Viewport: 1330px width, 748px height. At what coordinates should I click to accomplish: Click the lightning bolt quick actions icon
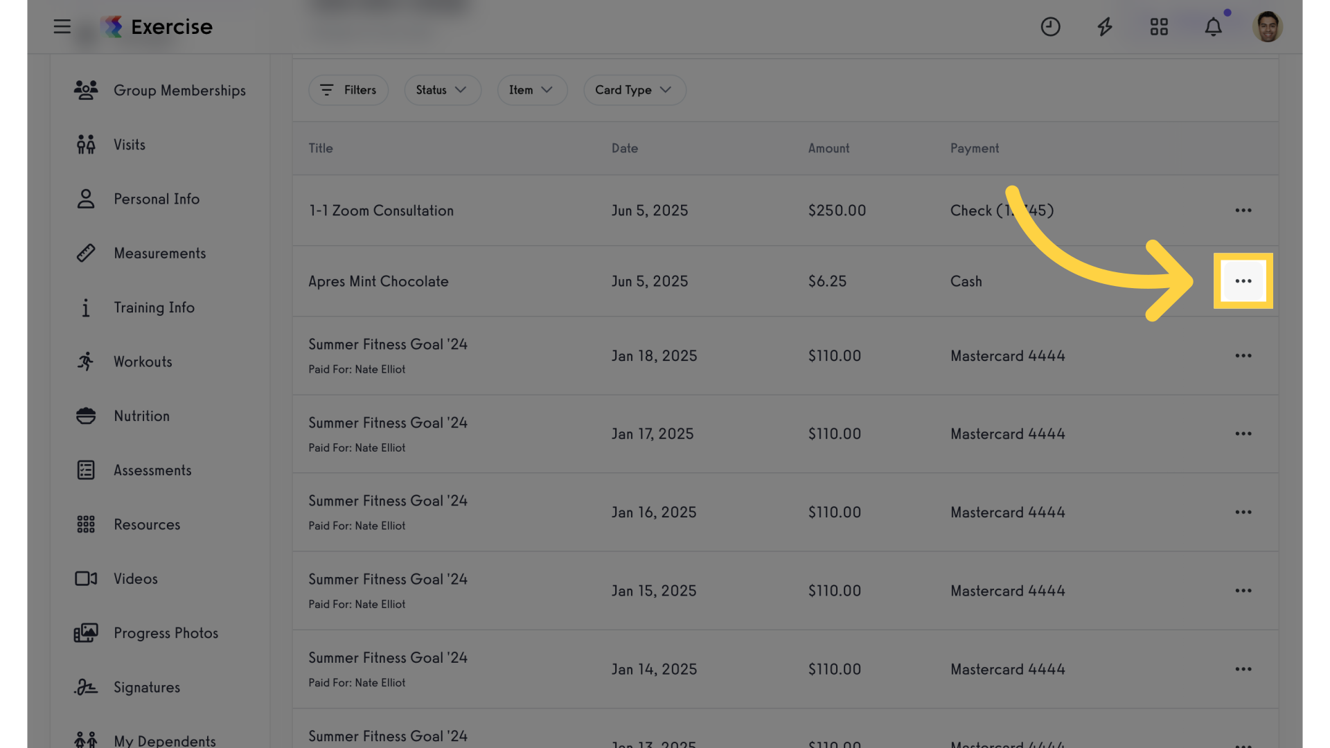pos(1105,27)
